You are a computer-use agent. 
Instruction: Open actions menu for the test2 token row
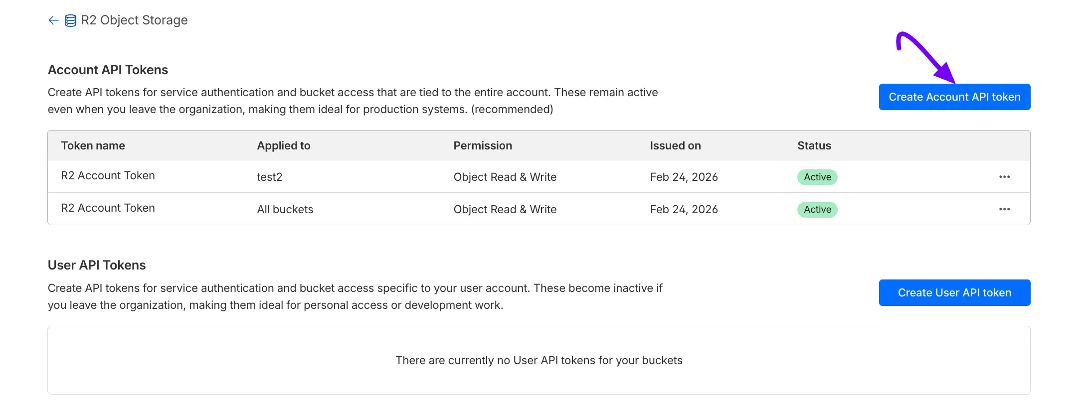[1004, 177]
